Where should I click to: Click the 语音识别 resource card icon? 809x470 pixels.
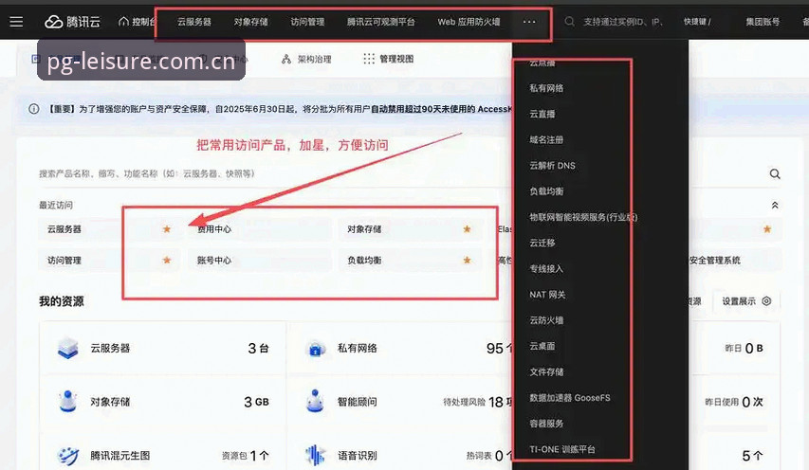click(x=315, y=455)
